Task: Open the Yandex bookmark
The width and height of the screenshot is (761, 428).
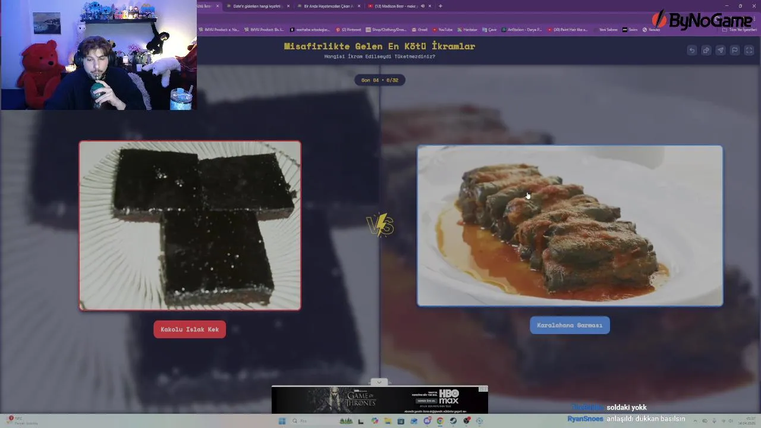Action: click(651, 30)
